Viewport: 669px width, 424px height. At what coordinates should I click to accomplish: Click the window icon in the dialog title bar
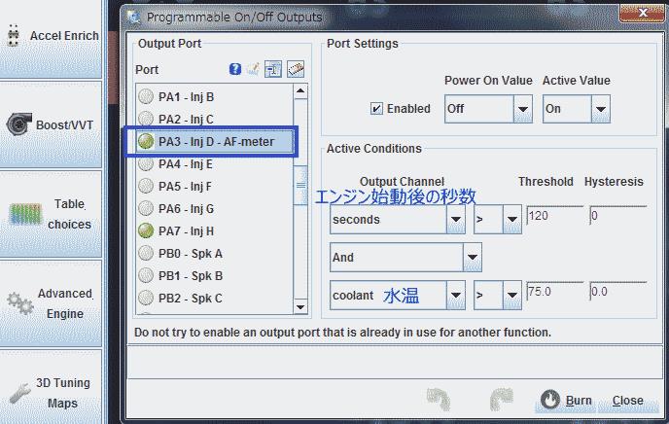pos(134,18)
